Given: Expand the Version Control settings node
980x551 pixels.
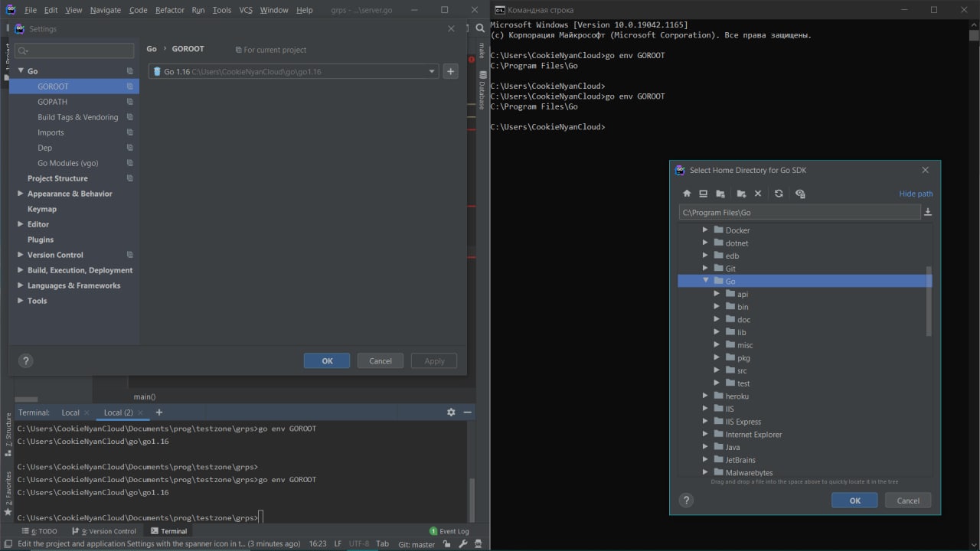Looking at the screenshot, I should pos(21,255).
